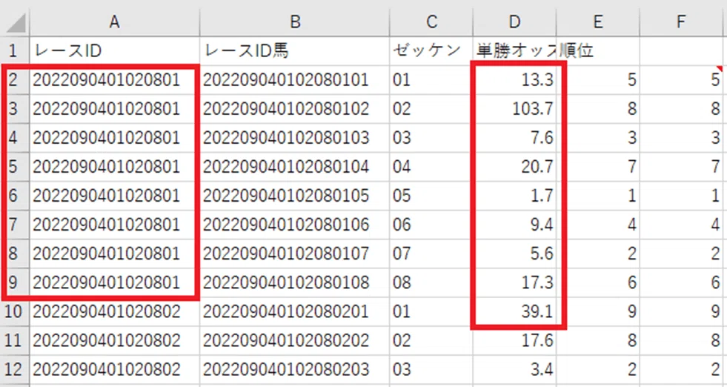Select column B header
This screenshot has width=727, height=387.
pyautogui.click(x=295, y=21)
